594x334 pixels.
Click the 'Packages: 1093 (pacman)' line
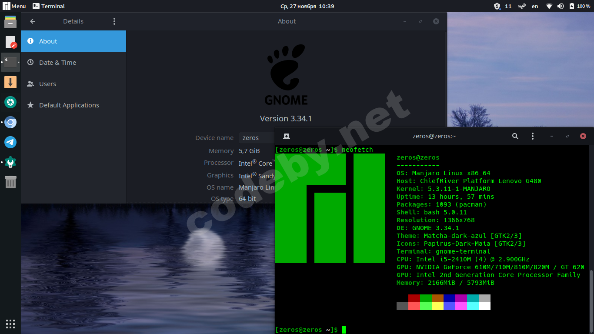point(441,204)
